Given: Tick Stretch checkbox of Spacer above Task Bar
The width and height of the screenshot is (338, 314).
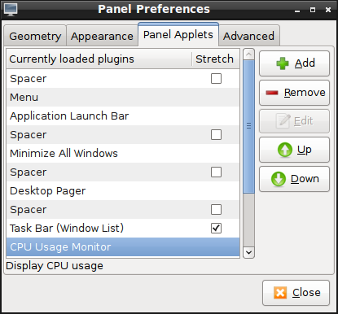Looking at the screenshot, I should 216,210.
